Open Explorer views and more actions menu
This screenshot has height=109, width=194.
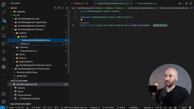coord(65,3)
